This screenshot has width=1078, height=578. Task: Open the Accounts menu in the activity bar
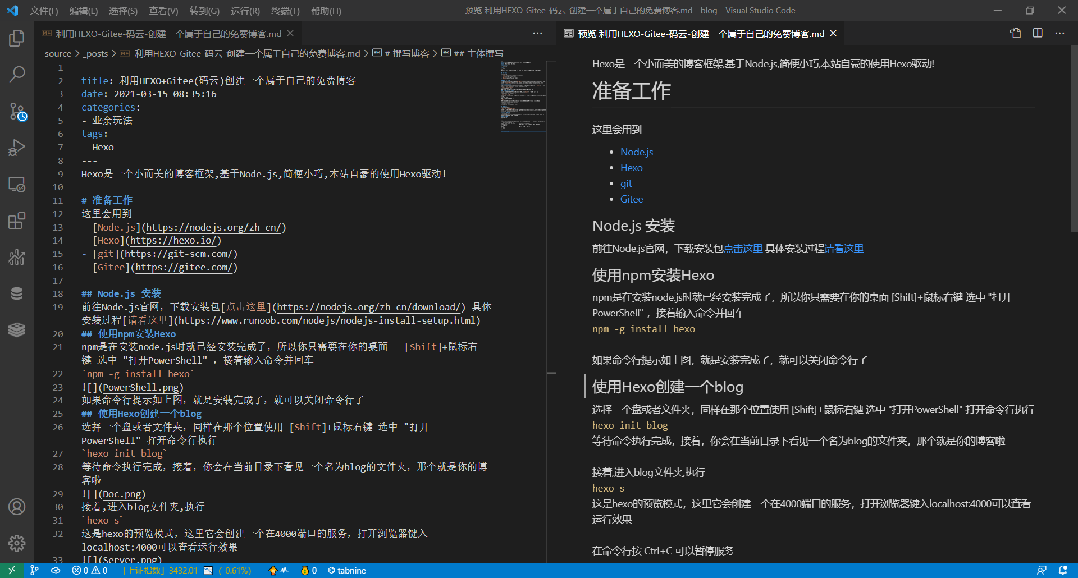tap(17, 507)
